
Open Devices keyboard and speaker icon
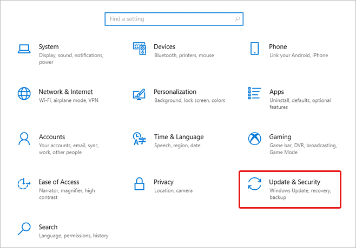(x=140, y=49)
